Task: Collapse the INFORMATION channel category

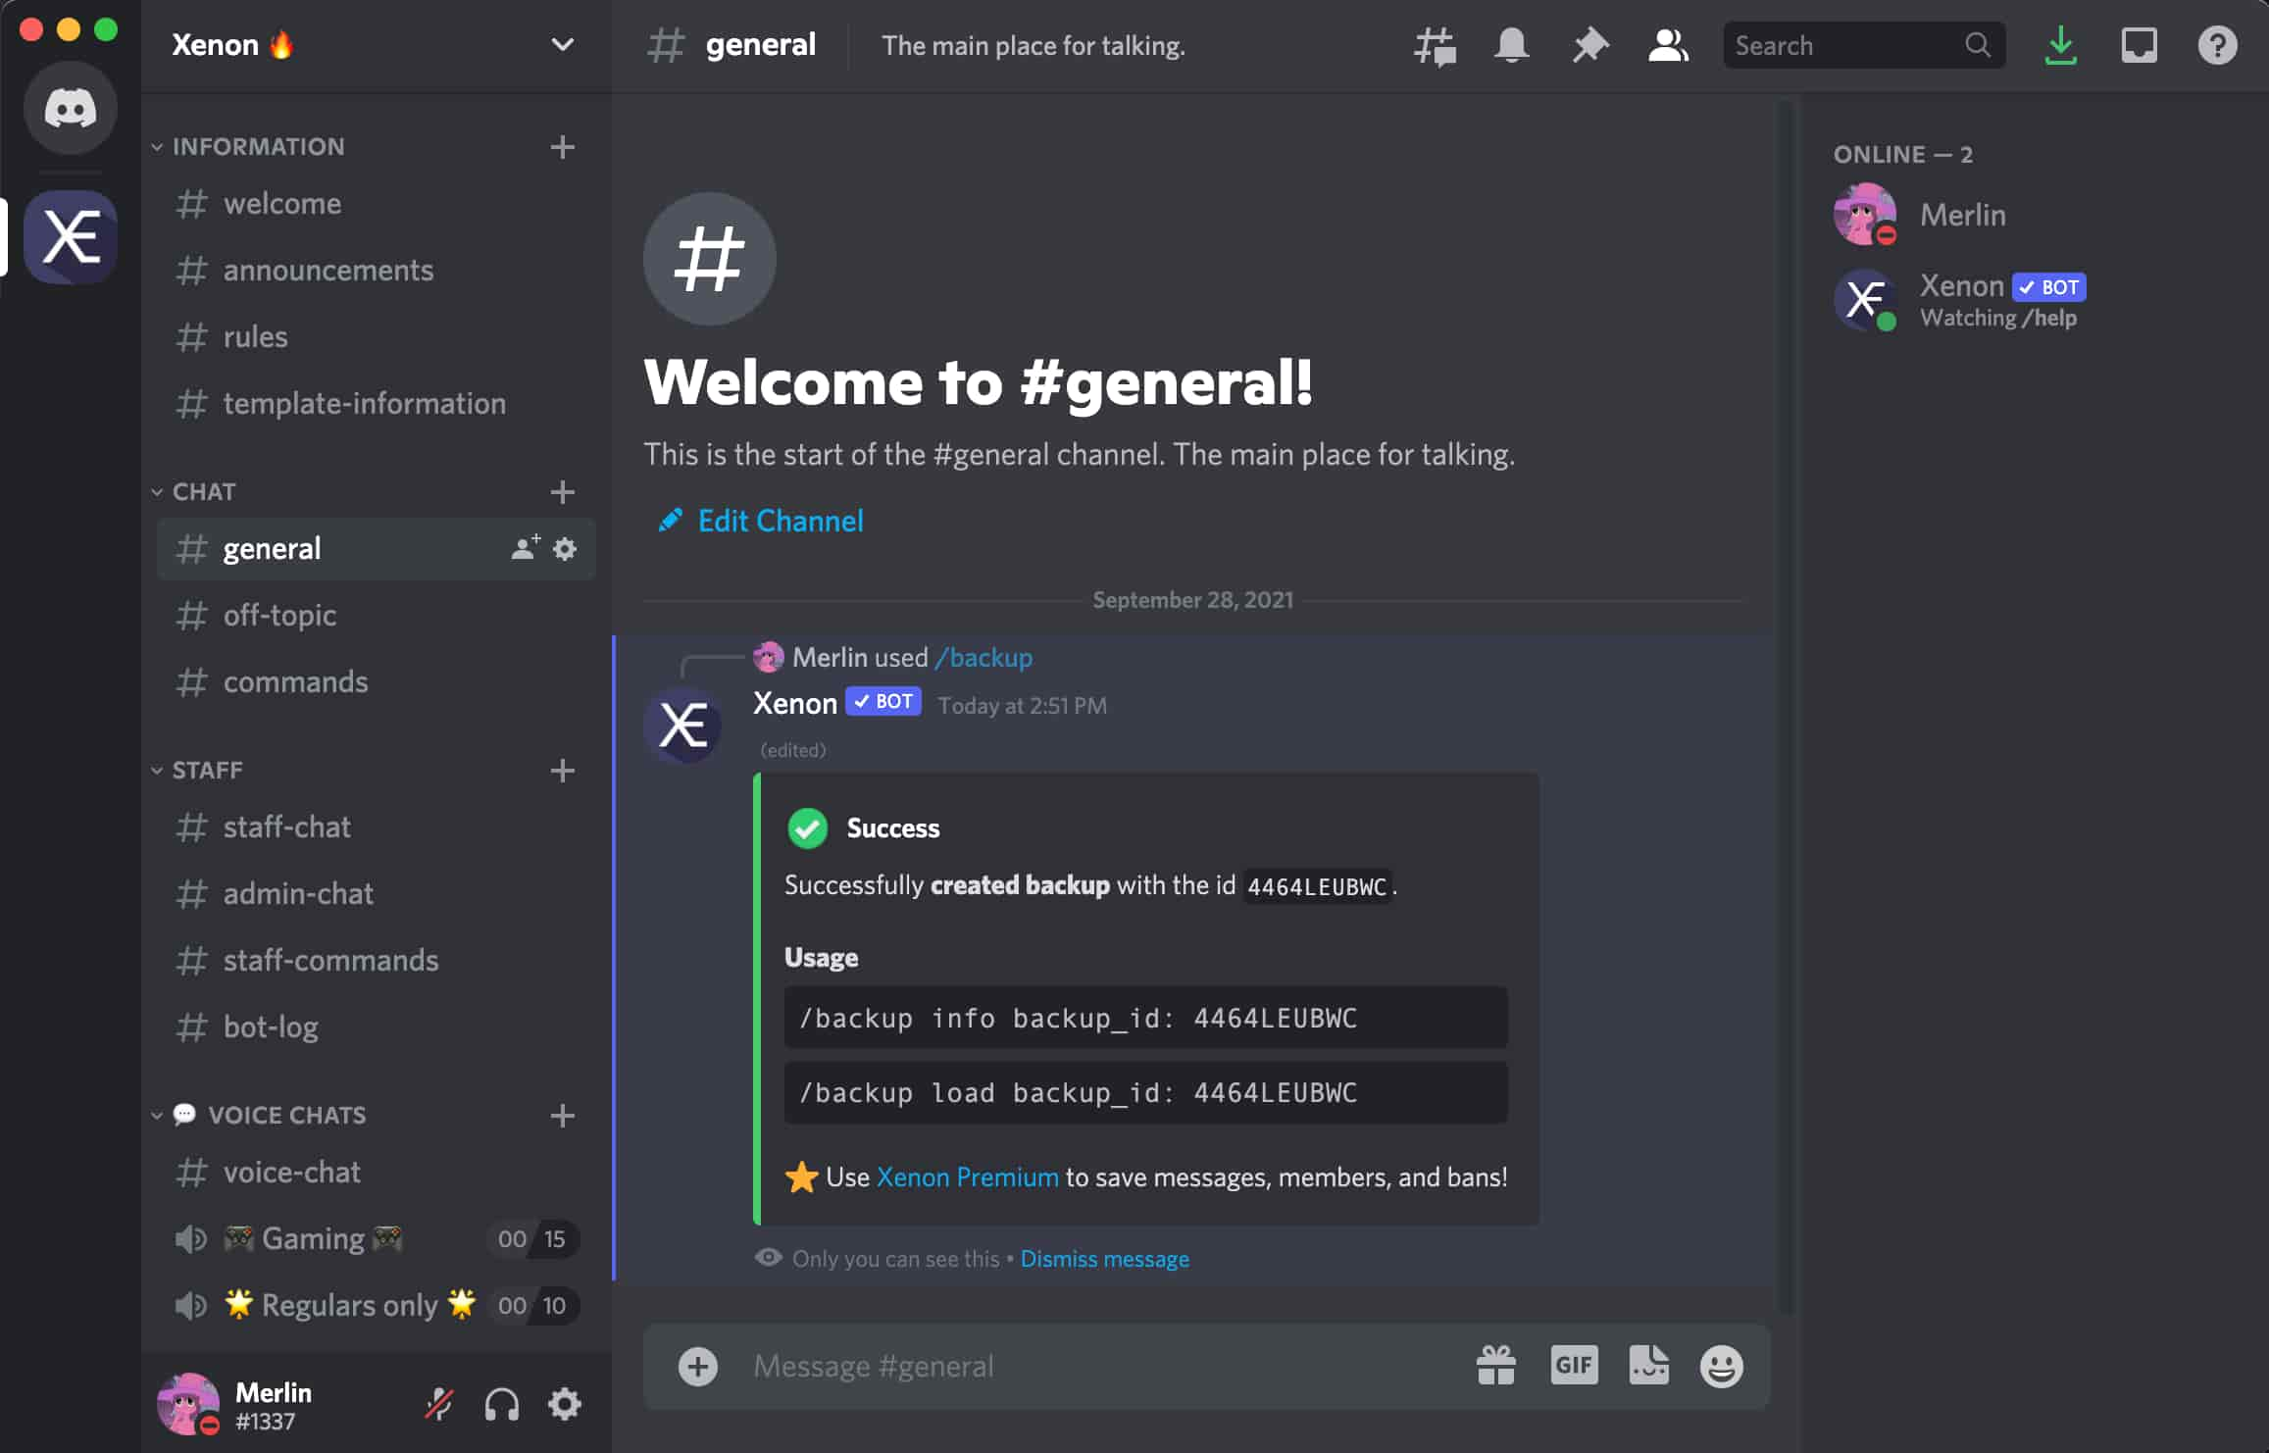Action: tap(256, 147)
